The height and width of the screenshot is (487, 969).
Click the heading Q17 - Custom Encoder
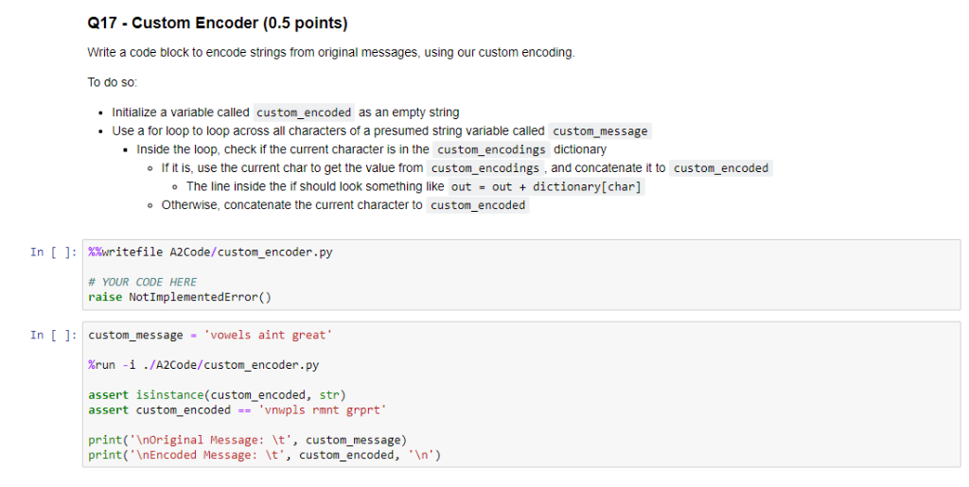click(218, 24)
